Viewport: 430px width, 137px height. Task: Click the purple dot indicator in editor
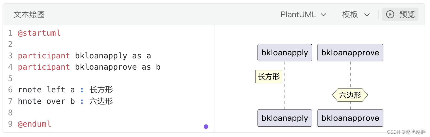click(x=206, y=127)
